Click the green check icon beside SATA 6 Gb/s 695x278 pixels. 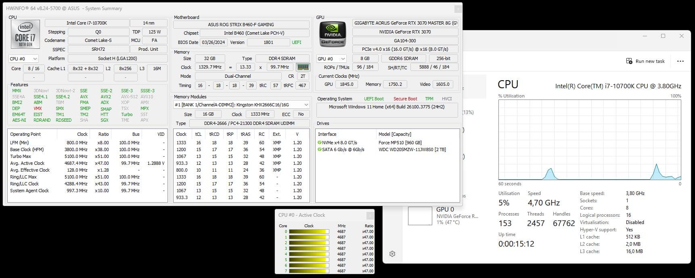coord(320,149)
